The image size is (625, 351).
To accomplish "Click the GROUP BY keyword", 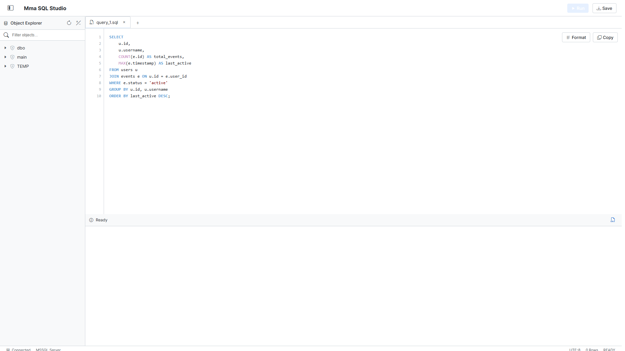I will (x=118, y=89).
